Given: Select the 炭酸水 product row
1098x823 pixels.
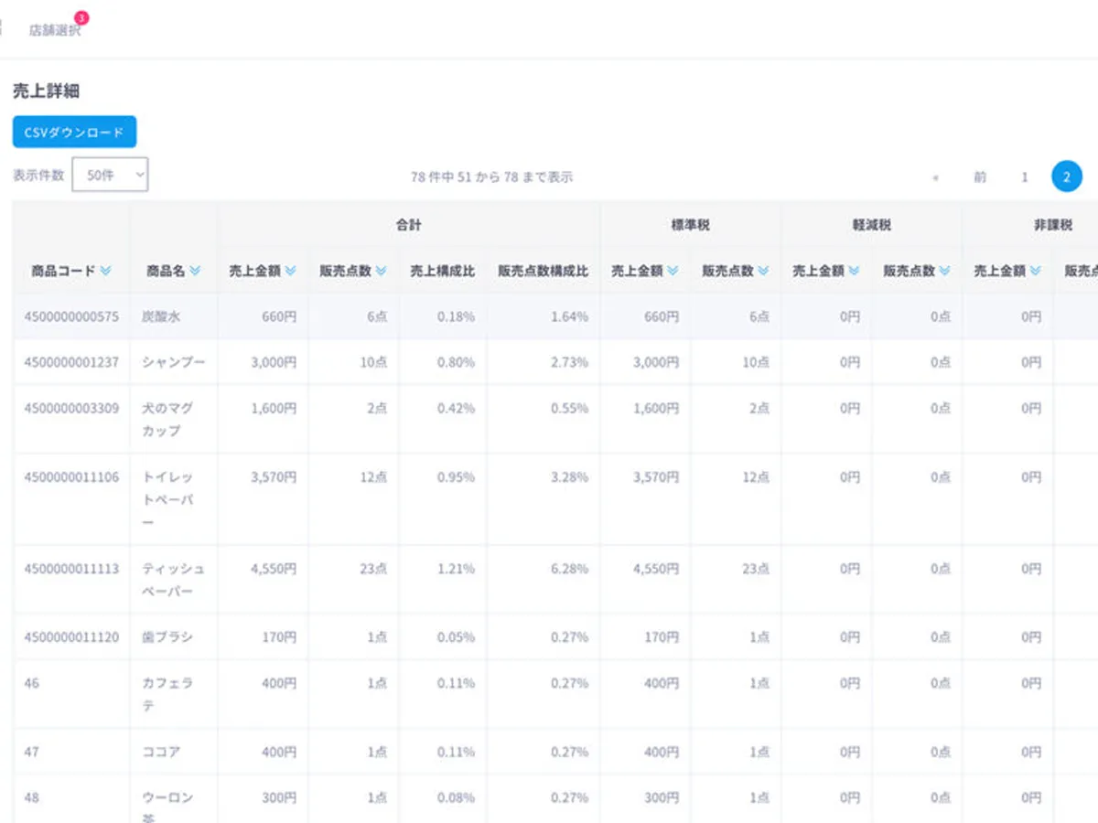Looking at the screenshot, I should (161, 316).
